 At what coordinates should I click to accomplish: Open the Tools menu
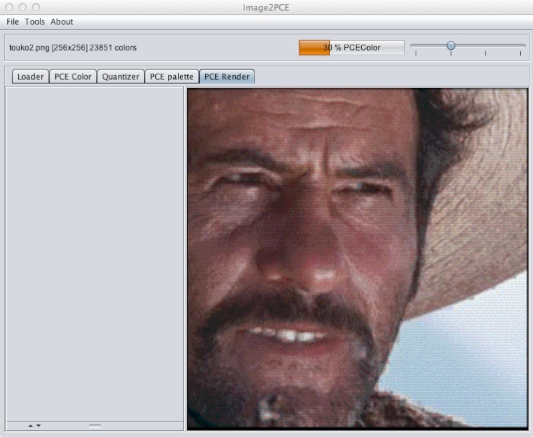(x=35, y=22)
